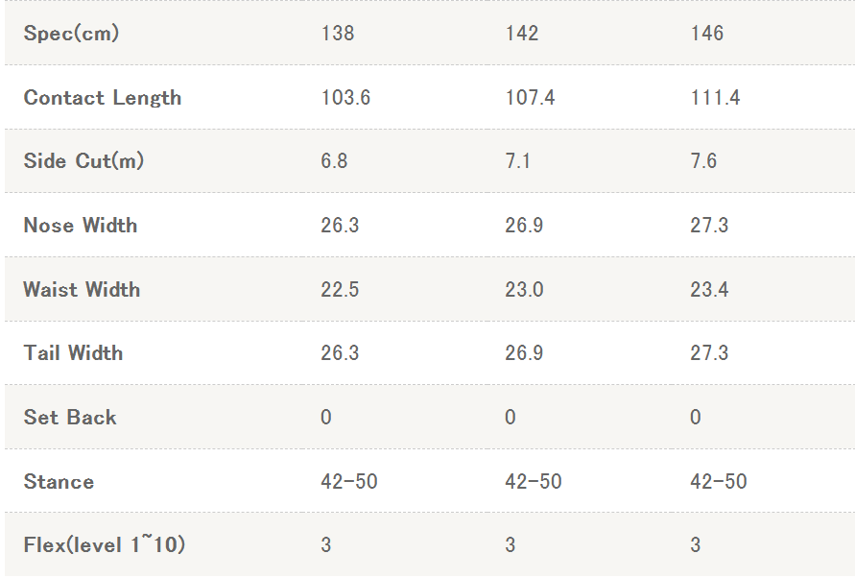Click the Tail Width row label
The image size is (855, 578).
(73, 353)
